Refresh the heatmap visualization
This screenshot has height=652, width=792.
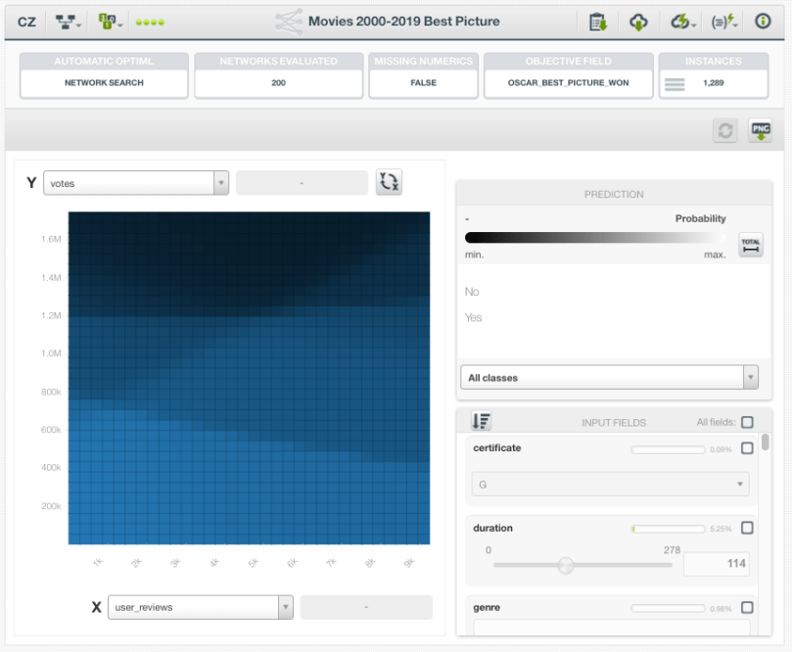click(724, 130)
